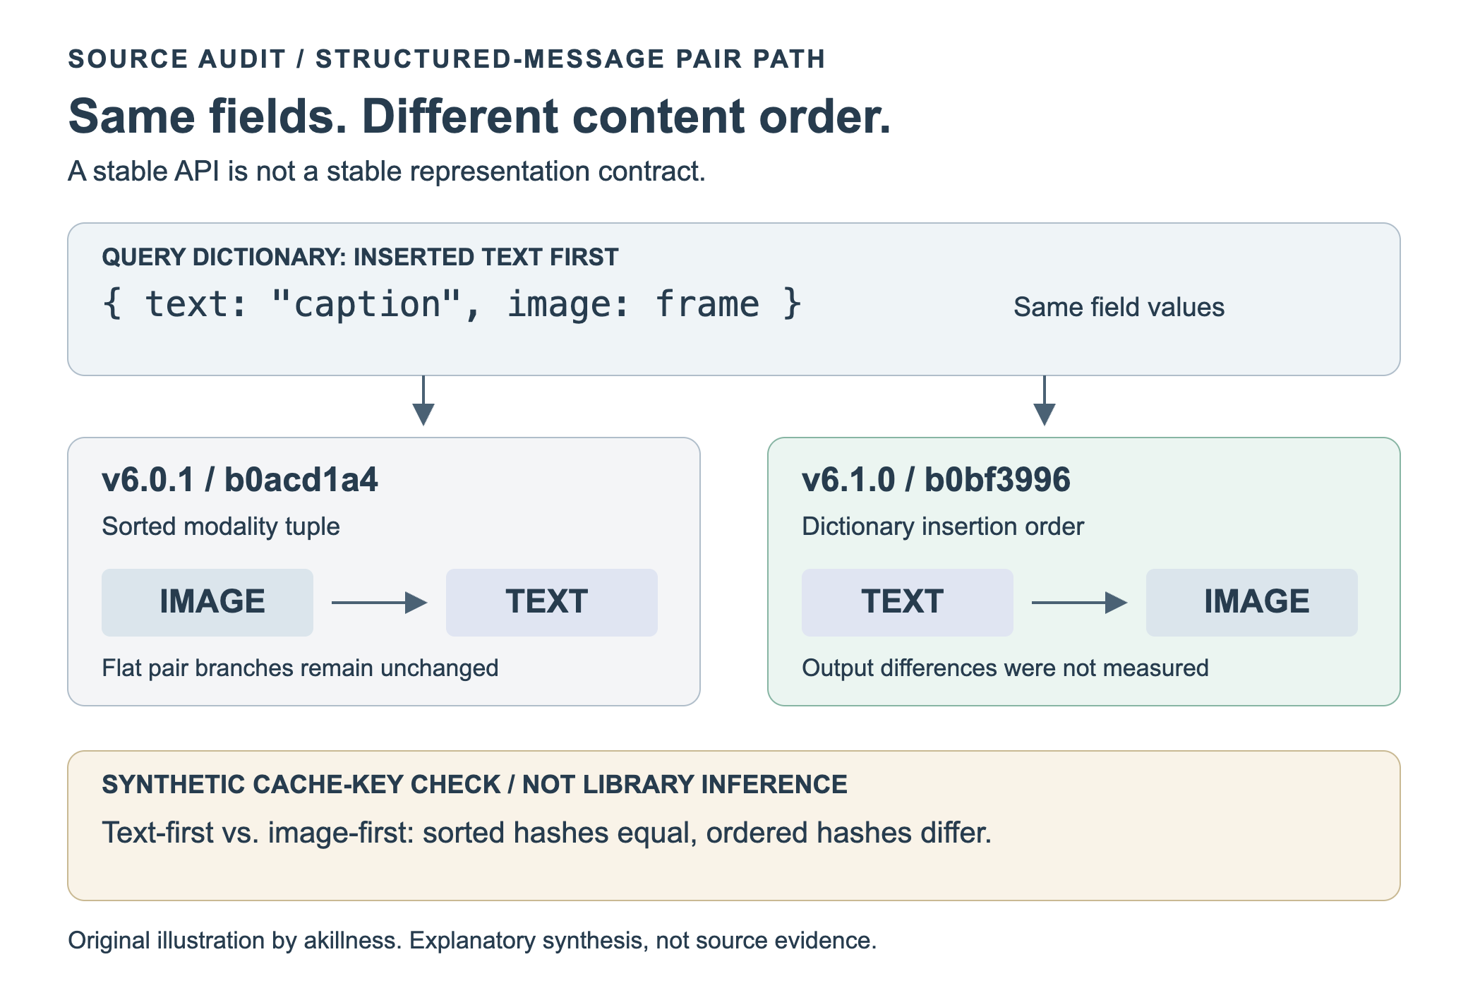Screen dimensions: 1468x988
Task: Click 'SYNTHETIC CACHE-KEY CHECK / NOT LIBRARY INFERENCE' heading
Action: pos(474,785)
